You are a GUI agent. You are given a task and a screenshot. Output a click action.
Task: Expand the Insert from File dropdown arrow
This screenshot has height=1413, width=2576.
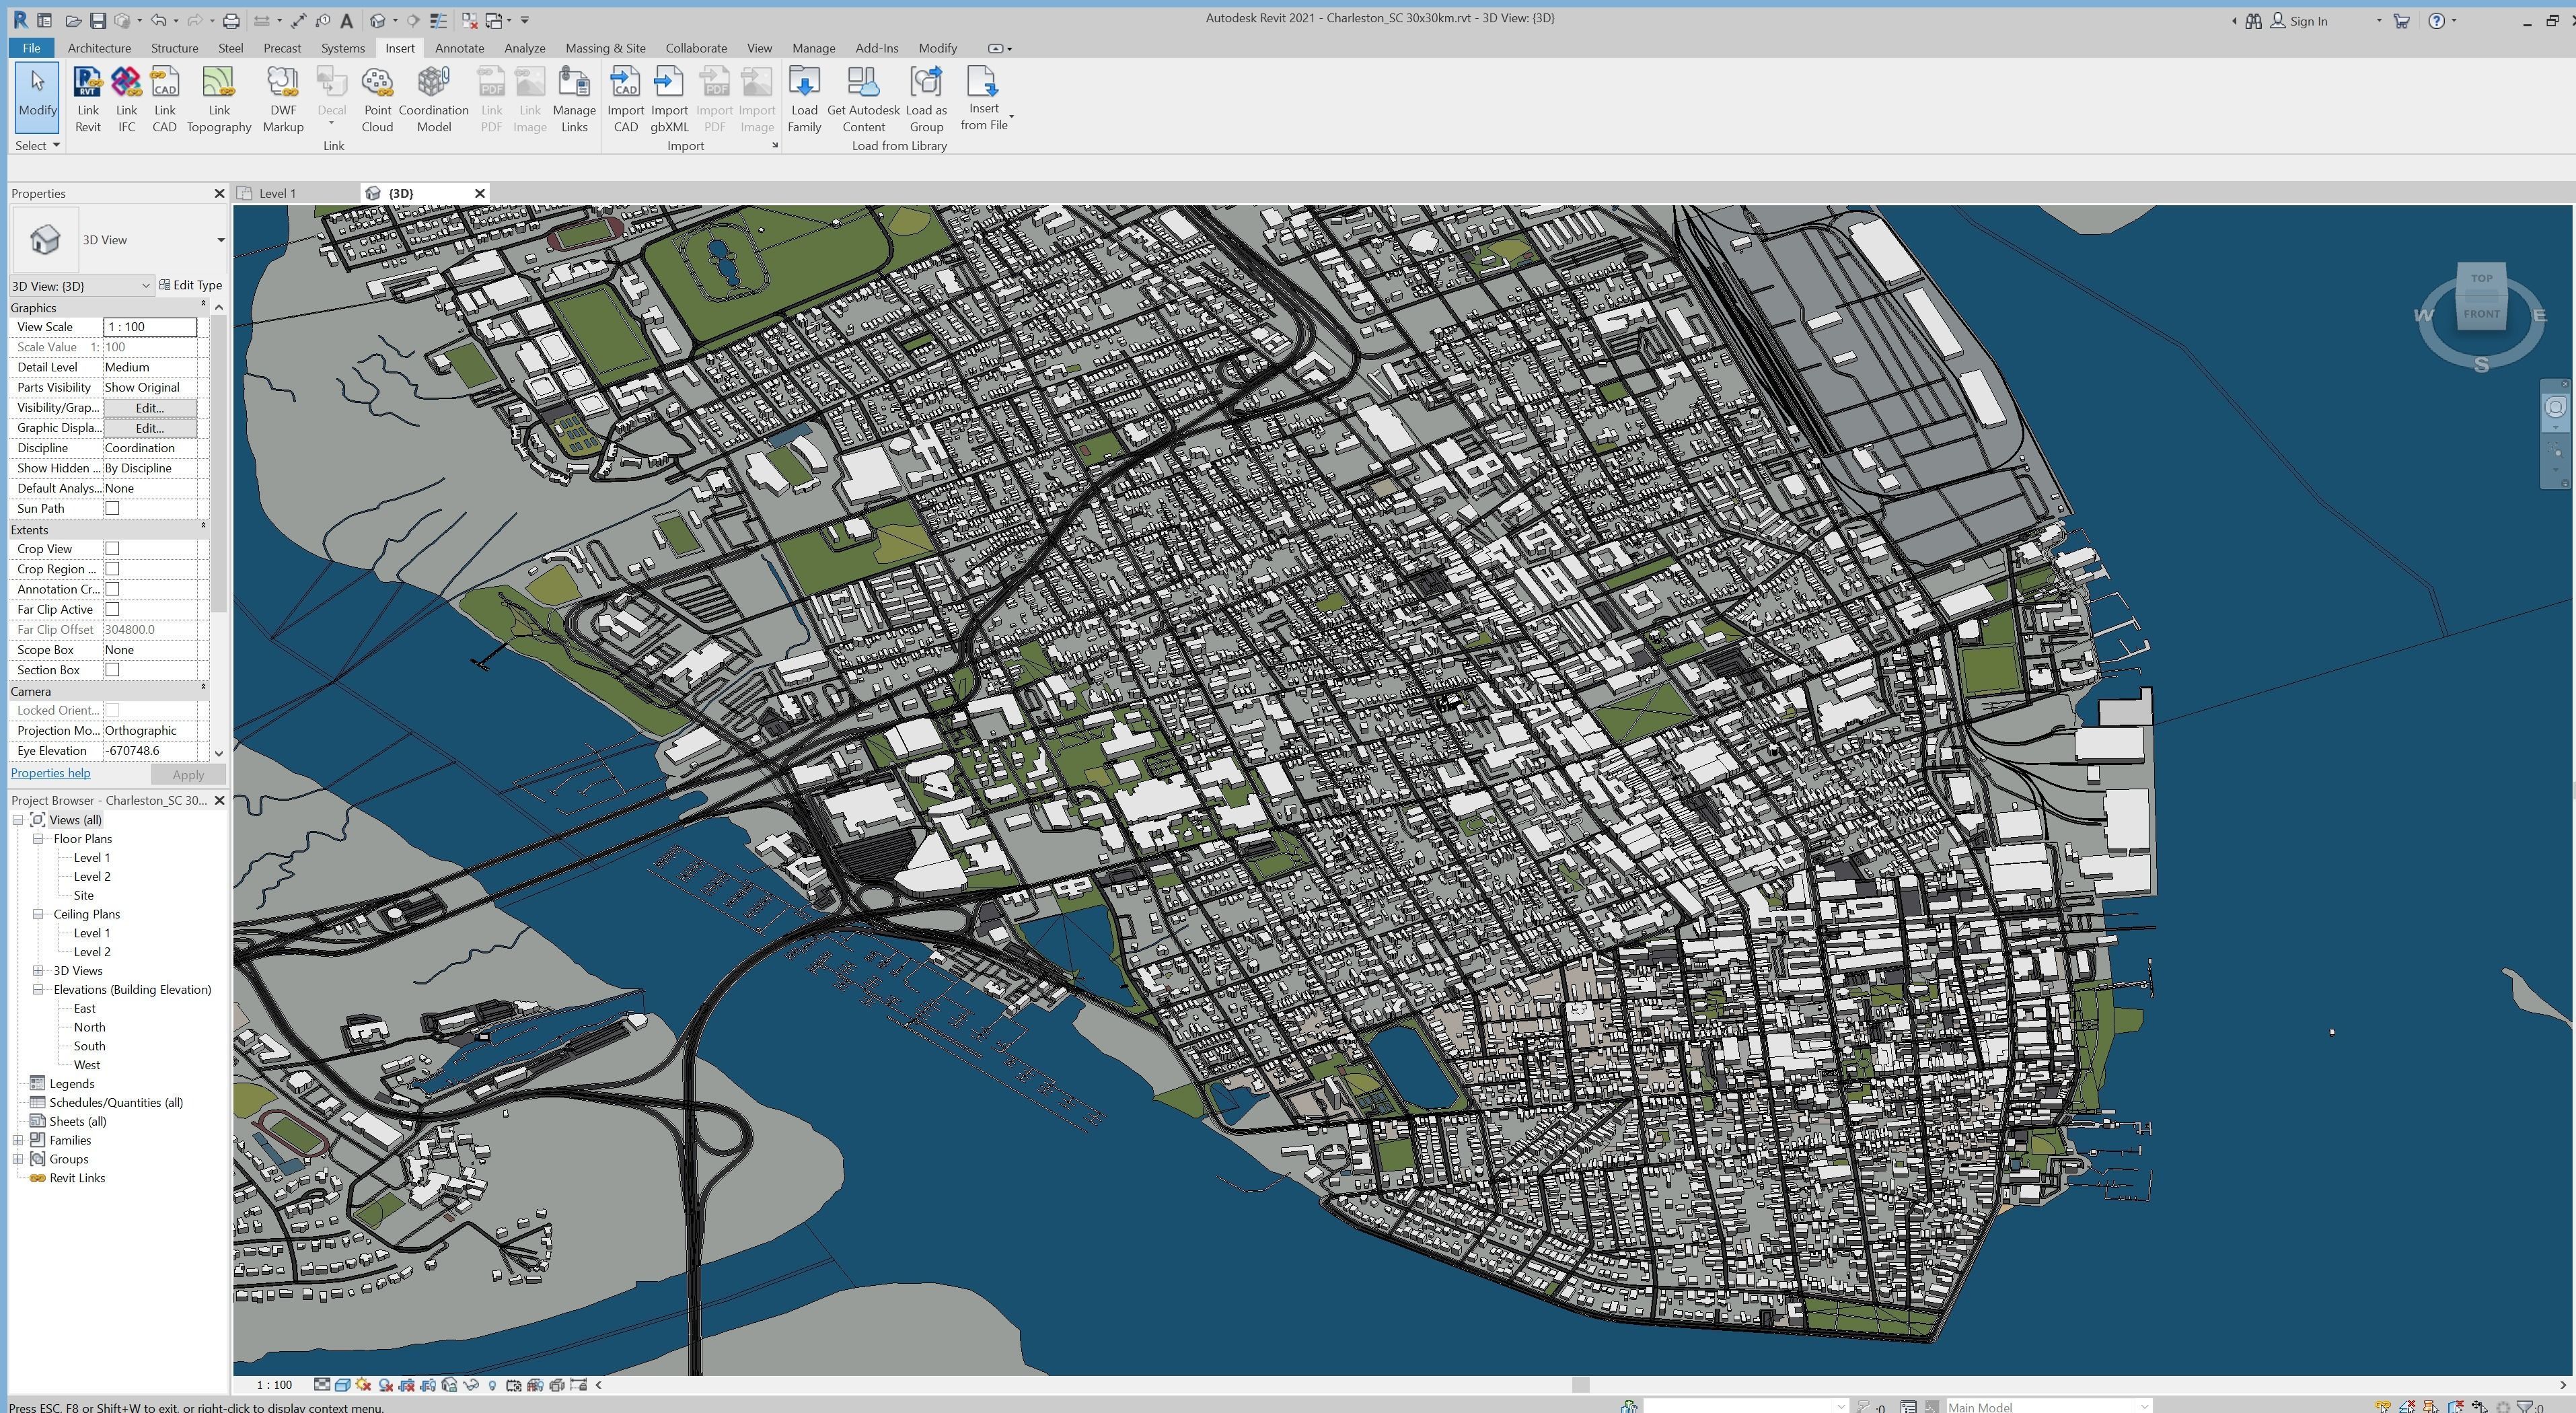[x=1011, y=117]
